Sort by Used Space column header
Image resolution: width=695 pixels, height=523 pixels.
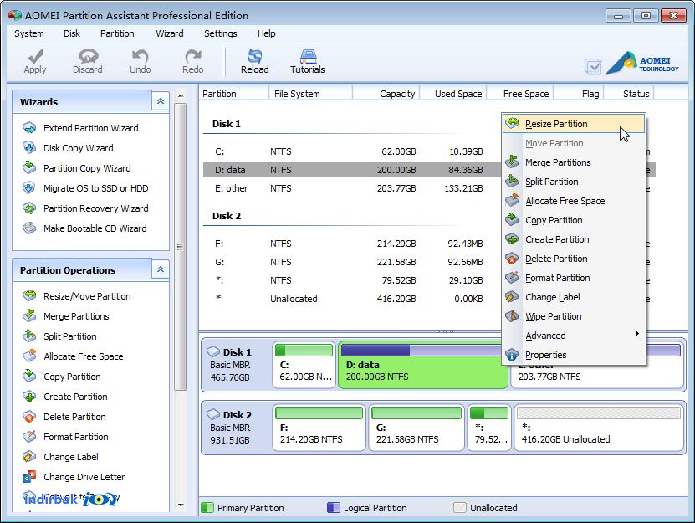coord(453,94)
